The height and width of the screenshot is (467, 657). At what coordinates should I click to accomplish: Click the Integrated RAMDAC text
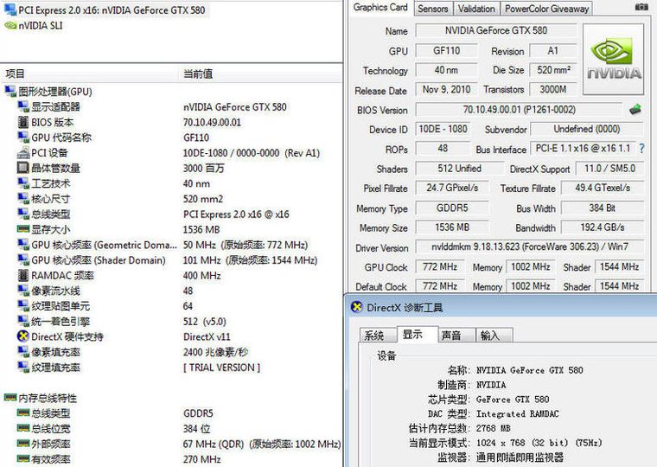tap(518, 413)
